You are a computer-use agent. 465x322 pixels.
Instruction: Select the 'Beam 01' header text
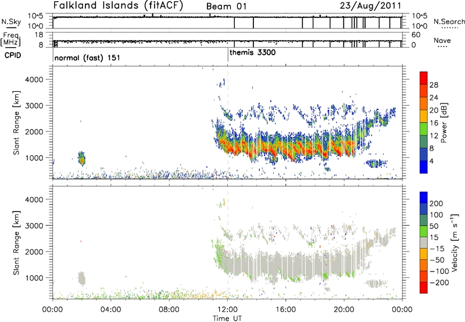226,6
